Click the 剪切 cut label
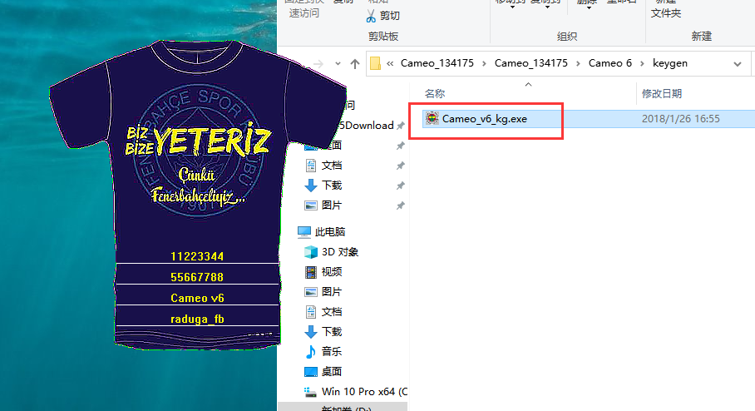Screen dimensions: 755x411 click(x=389, y=16)
